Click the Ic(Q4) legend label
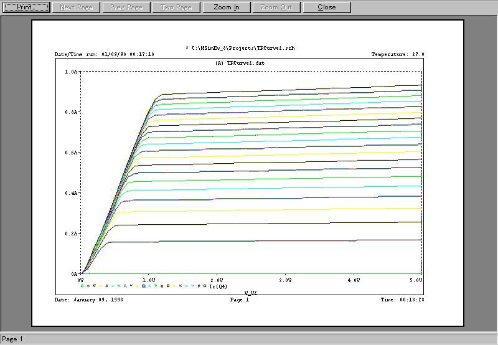The image size is (498, 345). coord(217,286)
